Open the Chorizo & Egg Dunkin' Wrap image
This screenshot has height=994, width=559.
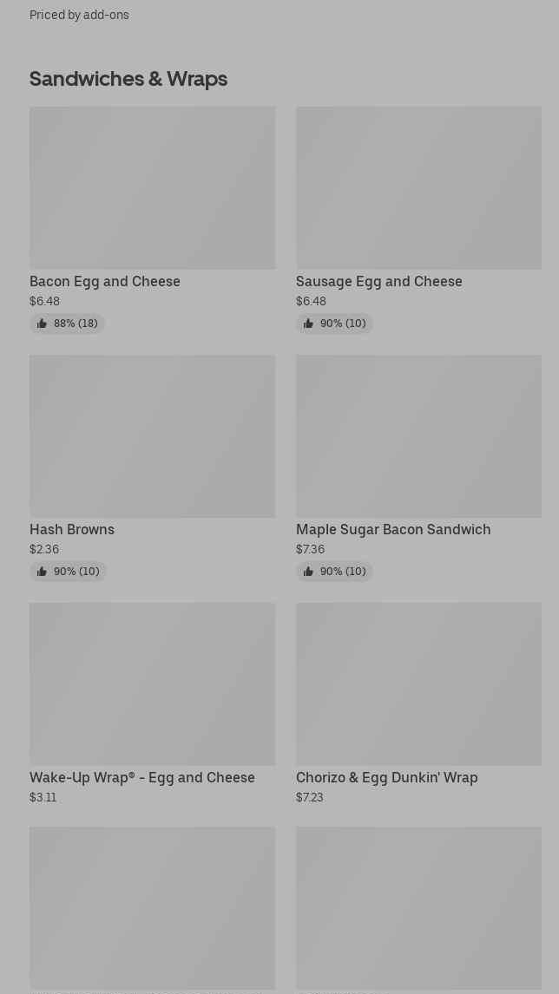point(418,683)
